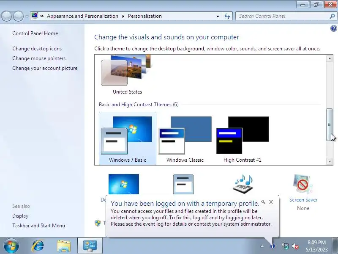Open the Help question mark icon
The image size is (338, 254).
(333, 28)
